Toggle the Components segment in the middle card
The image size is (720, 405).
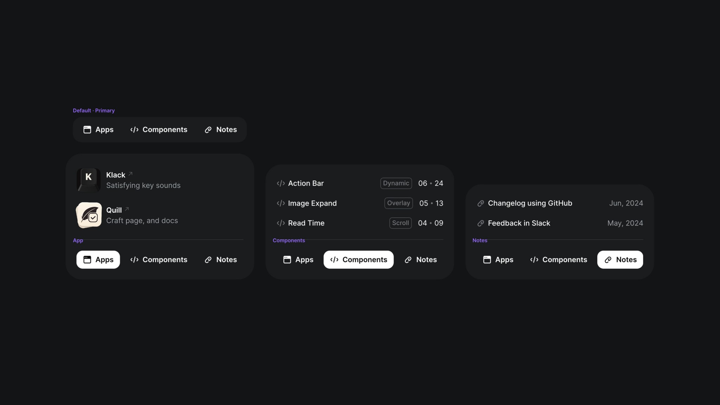(358, 259)
